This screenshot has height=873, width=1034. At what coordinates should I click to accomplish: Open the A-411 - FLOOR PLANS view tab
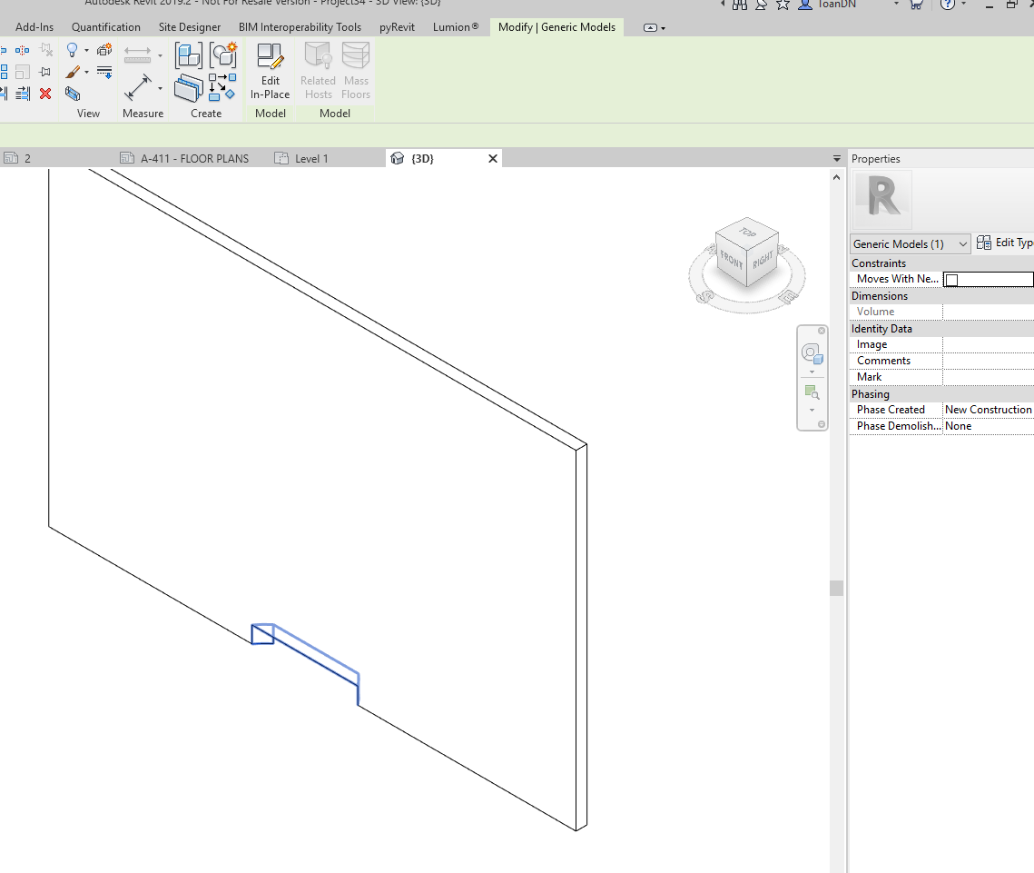[192, 158]
